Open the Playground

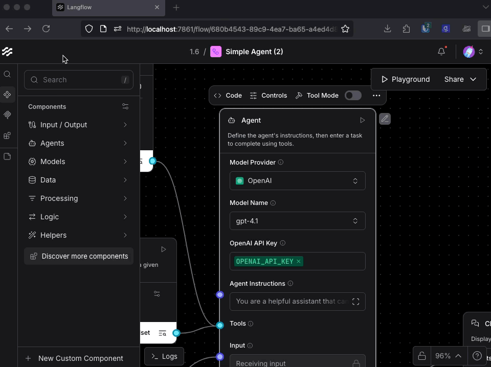(406, 79)
